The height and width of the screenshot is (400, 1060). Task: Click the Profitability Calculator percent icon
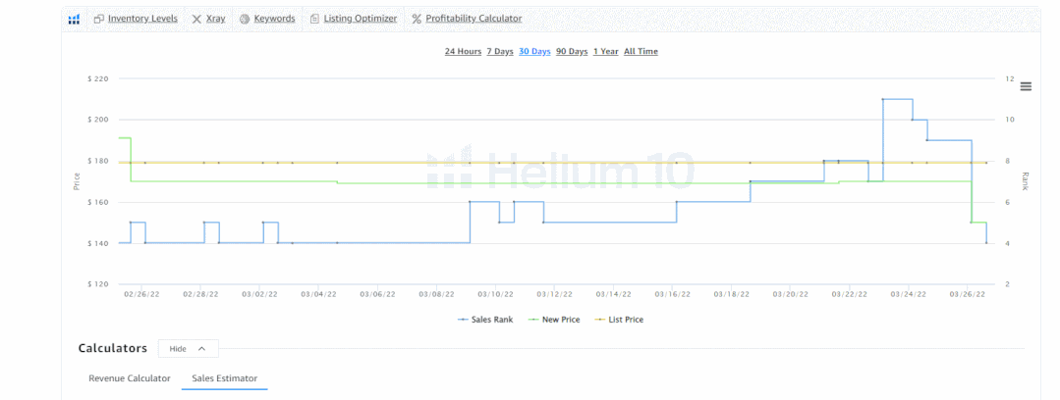pos(417,19)
